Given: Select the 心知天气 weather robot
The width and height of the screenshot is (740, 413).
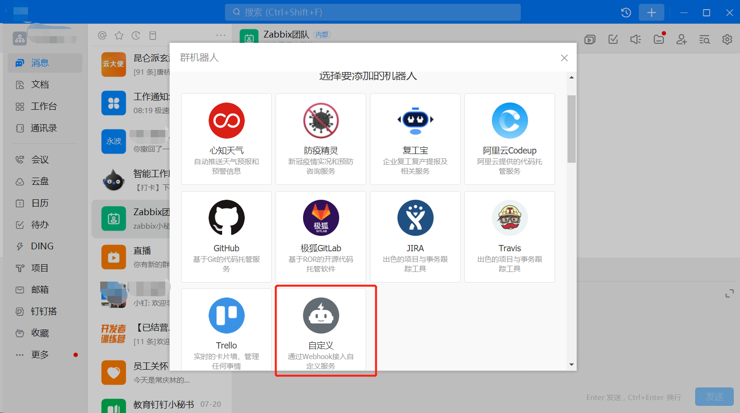Looking at the screenshot, I should tap(226, 139).
